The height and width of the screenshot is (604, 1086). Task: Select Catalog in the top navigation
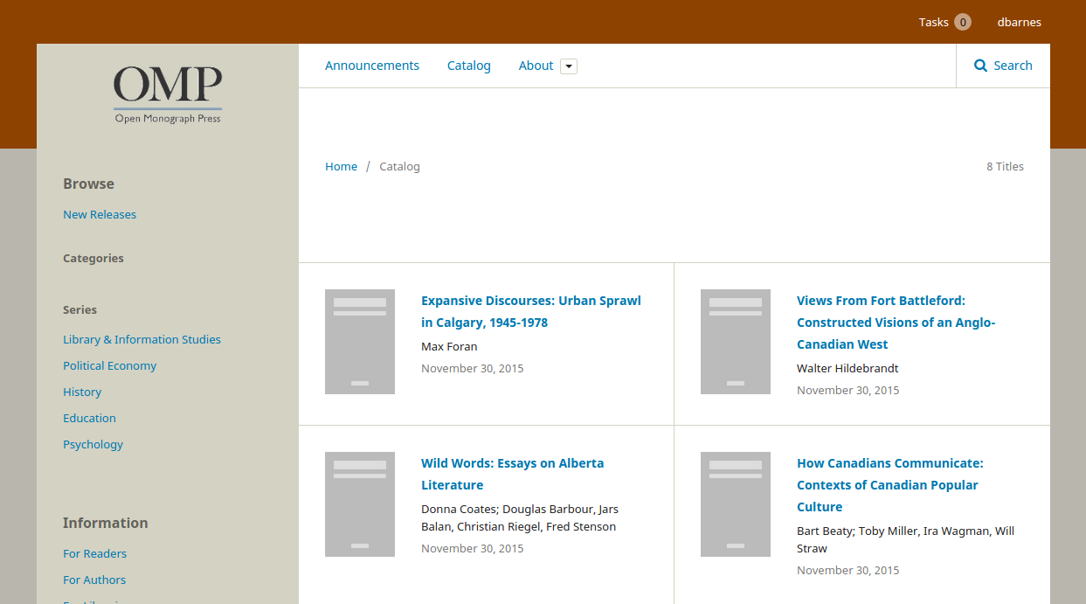pos(469,66)
